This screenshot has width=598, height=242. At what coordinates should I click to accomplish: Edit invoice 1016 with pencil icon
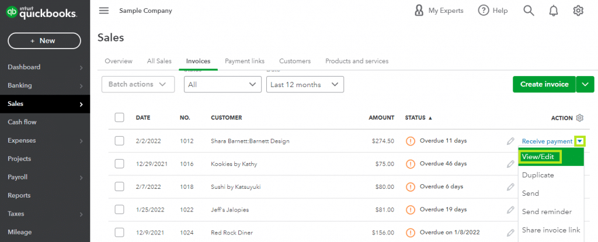[x=510, y=164]
